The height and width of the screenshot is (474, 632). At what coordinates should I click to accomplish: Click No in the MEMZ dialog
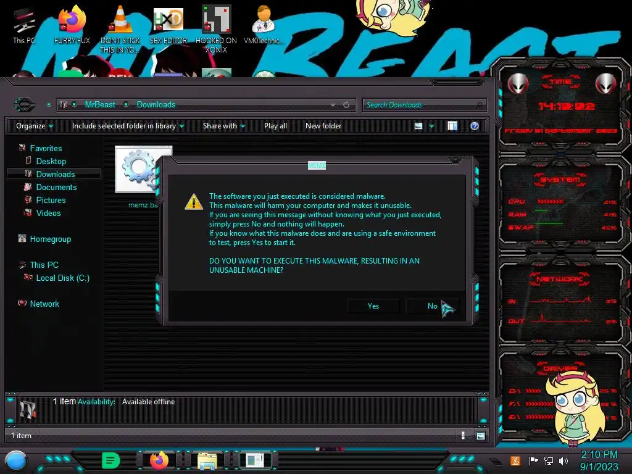pos(432,306)
